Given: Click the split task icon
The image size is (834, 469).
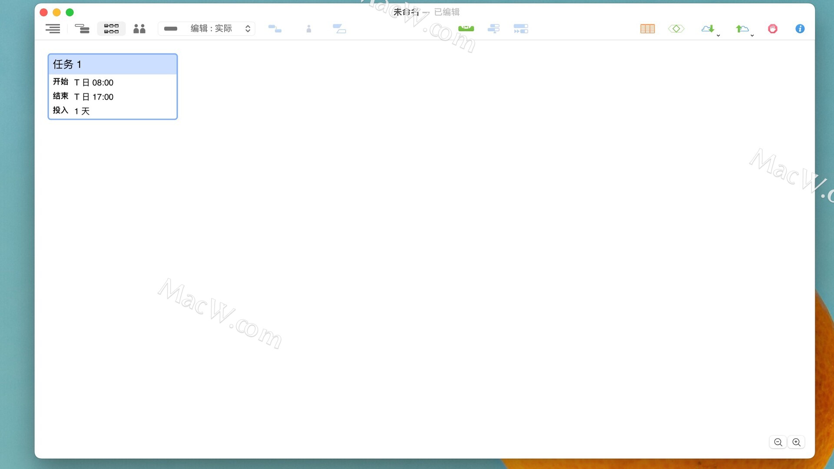Looking at the screenshot, I should pyautogui.click(x=339, y=29).
